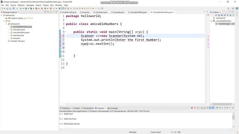
Task: Click the Save toolbar icon
Action: (x=7, y=9)
